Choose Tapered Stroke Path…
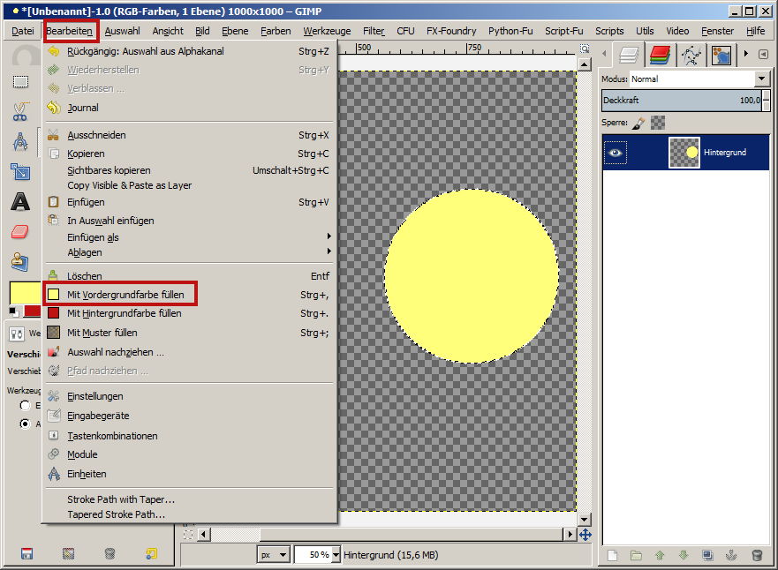Viewport: 778px width, 570px height. 188,514
